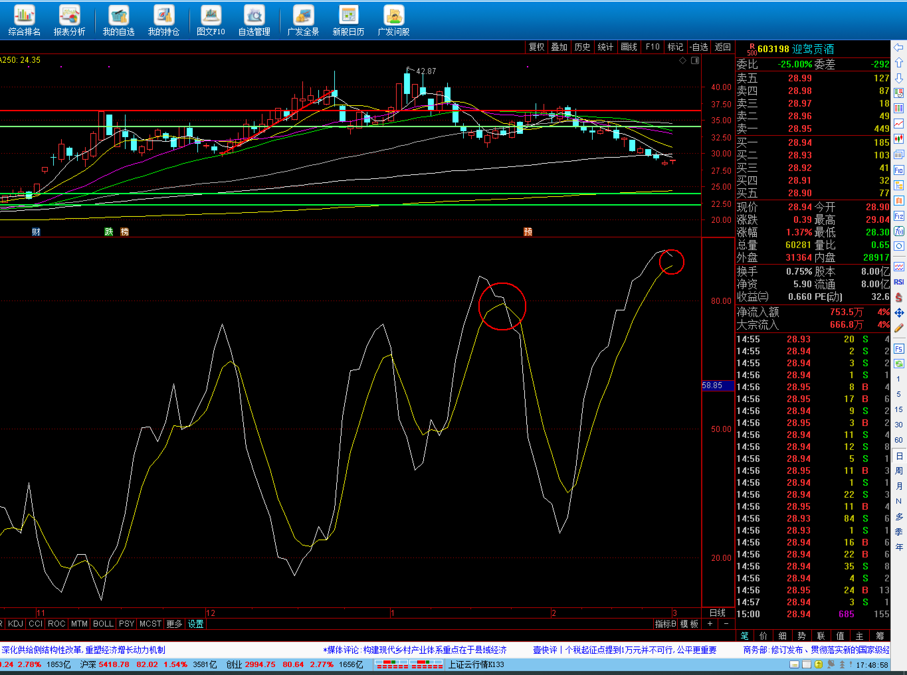Click the 返回 return button
Viewport: 907px width, 675px height.
(x=722, y=47)
